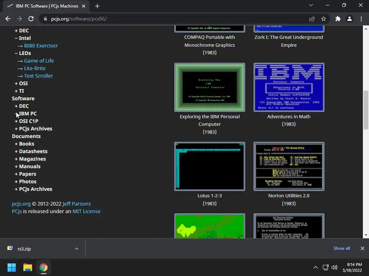View site security padlock info

[45, 19]
